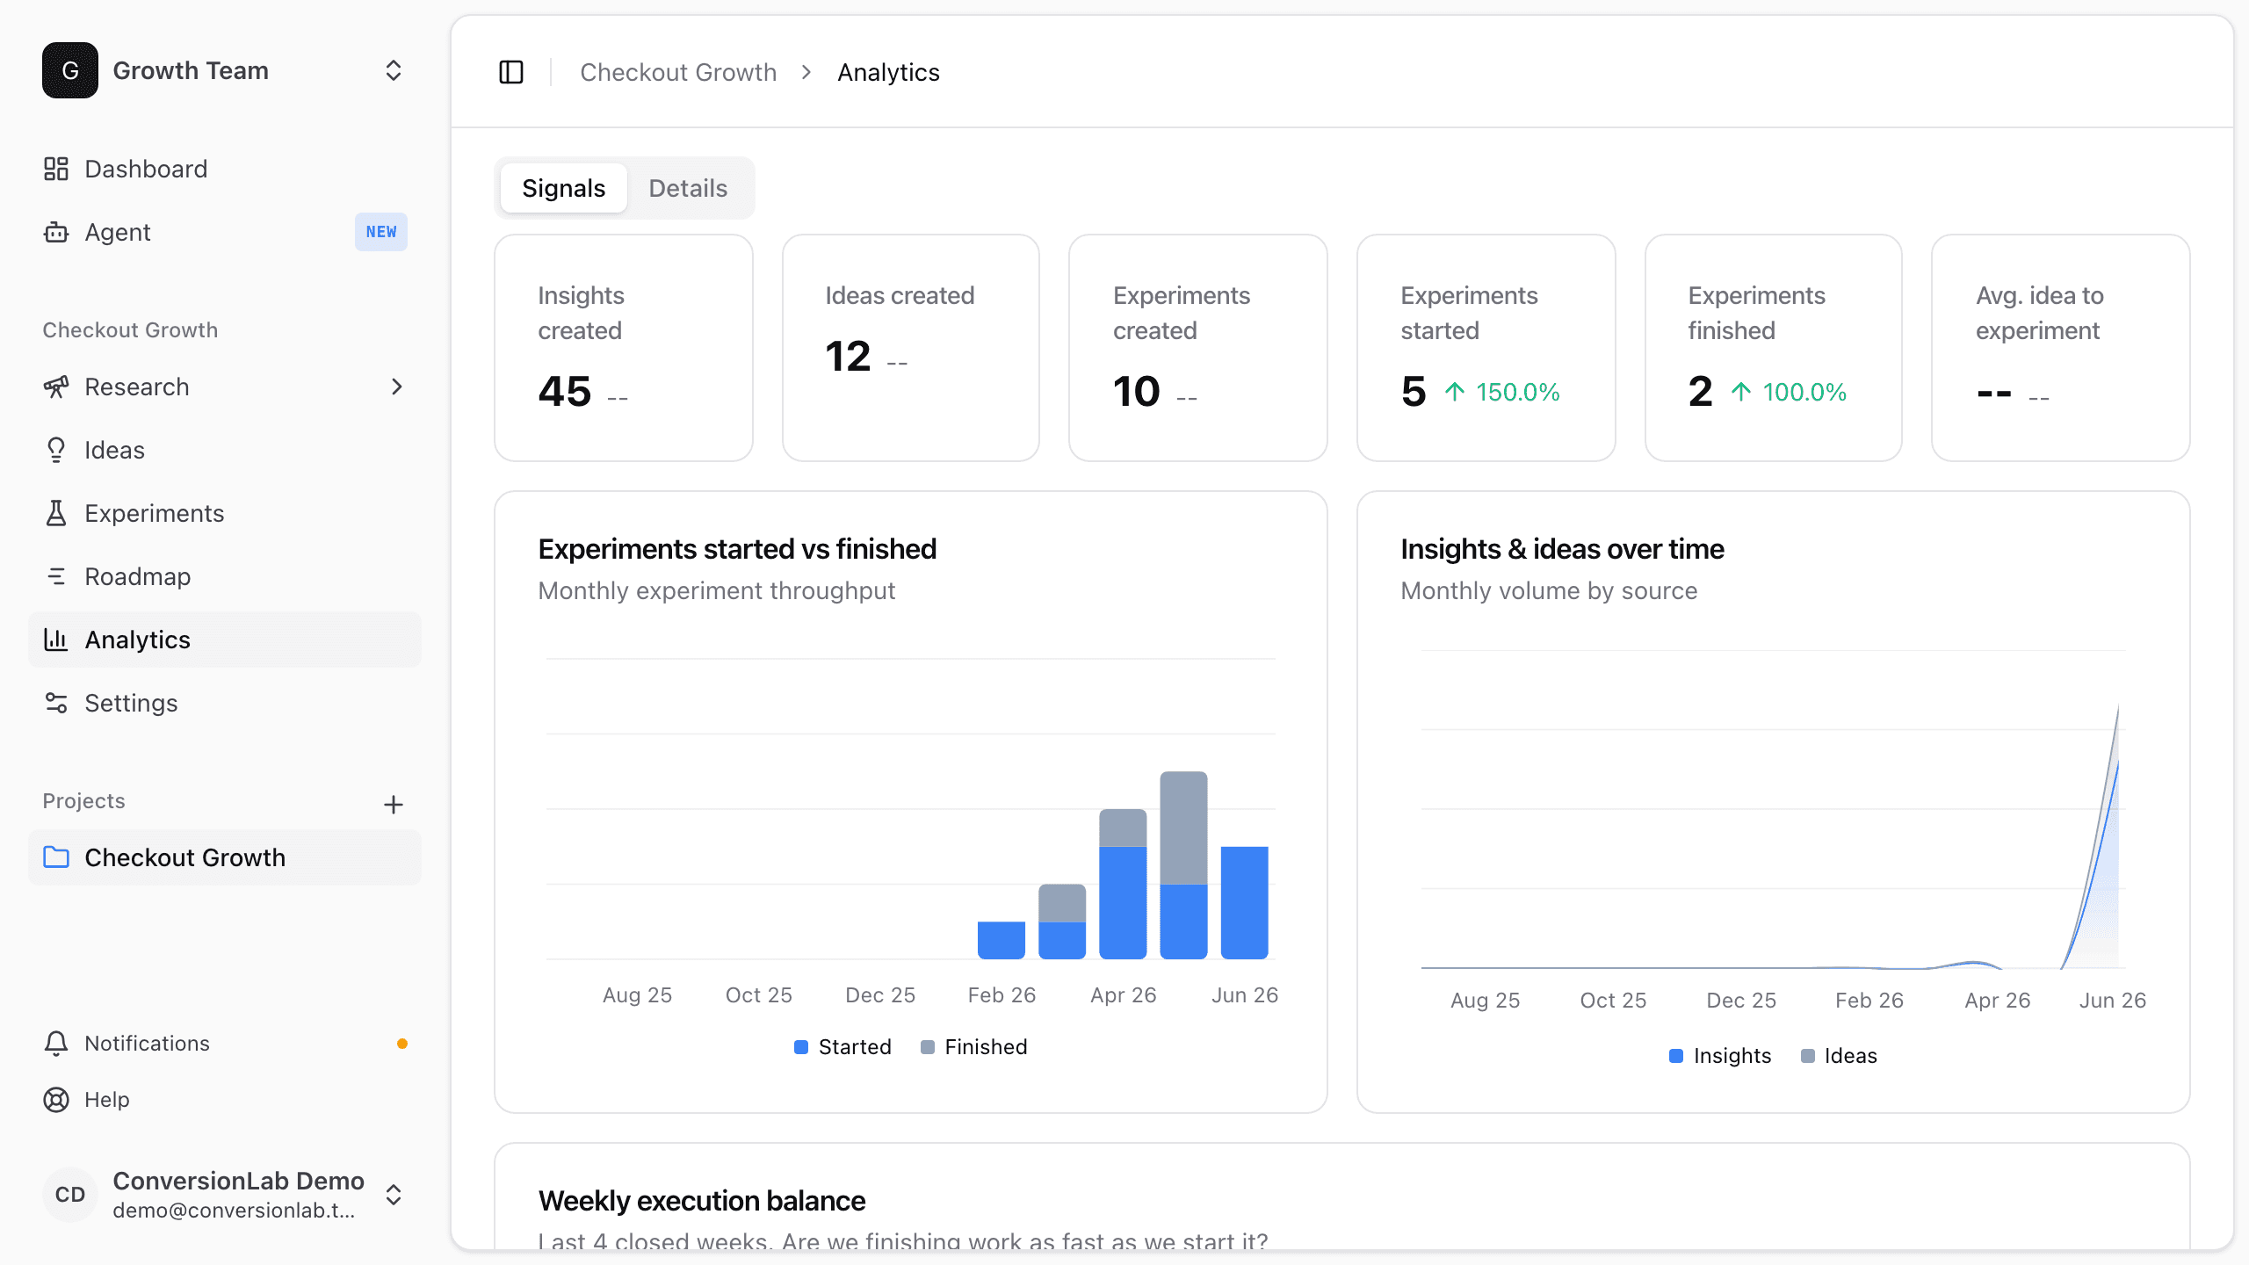This screenshot has height=1265, width=2249.
Task: Click the orange notification dot
Action: tap(402, 1044)
